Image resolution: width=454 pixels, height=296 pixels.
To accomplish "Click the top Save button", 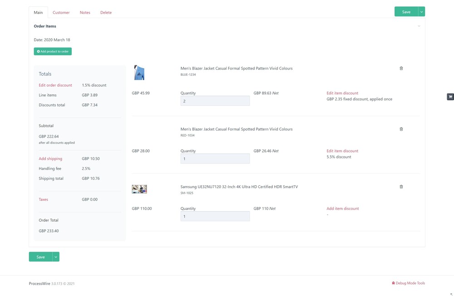I will [x=406, y=12].
